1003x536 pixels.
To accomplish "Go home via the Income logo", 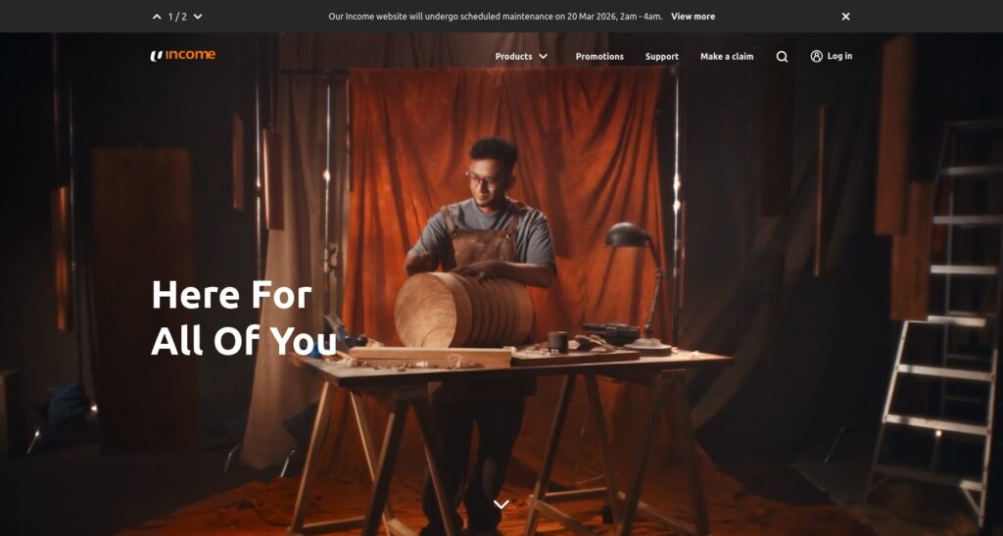I will coord(183,55).
